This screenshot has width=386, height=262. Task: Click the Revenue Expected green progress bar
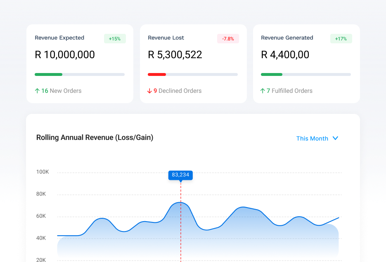[x=48, y=74]
